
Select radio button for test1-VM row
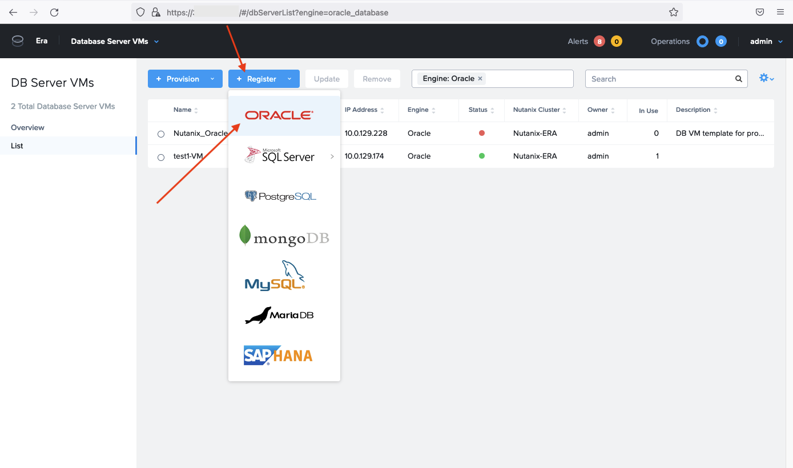point(161,157)
